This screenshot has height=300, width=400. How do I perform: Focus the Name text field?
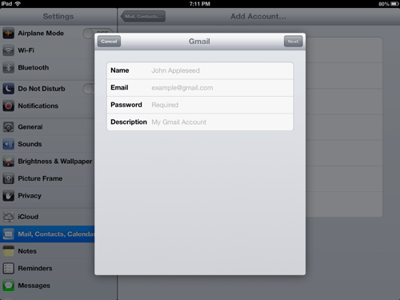(x=200, y=70)
